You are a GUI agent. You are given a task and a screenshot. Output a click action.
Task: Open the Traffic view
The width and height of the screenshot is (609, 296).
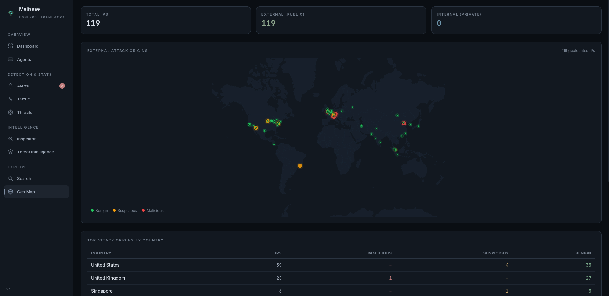click(36, 99)
